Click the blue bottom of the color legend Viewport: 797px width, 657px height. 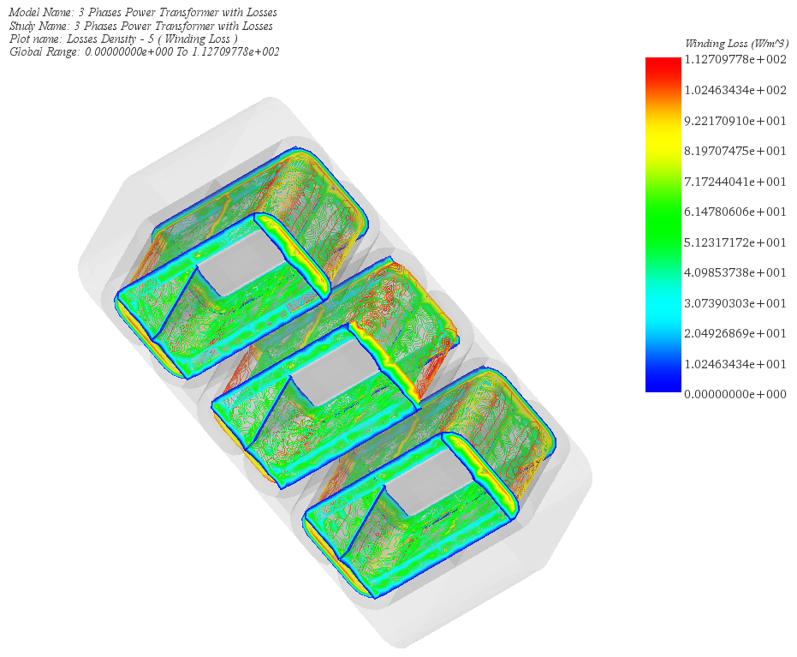coord(663,384)
